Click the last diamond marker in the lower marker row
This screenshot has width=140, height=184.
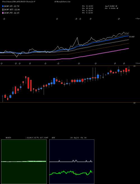pyautogui.click(x=124, y=64)
